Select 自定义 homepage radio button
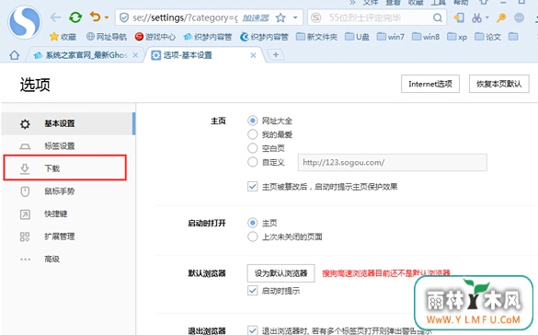Image resolution: width=538 pixels, height=335 pixels. pos(253,162)
